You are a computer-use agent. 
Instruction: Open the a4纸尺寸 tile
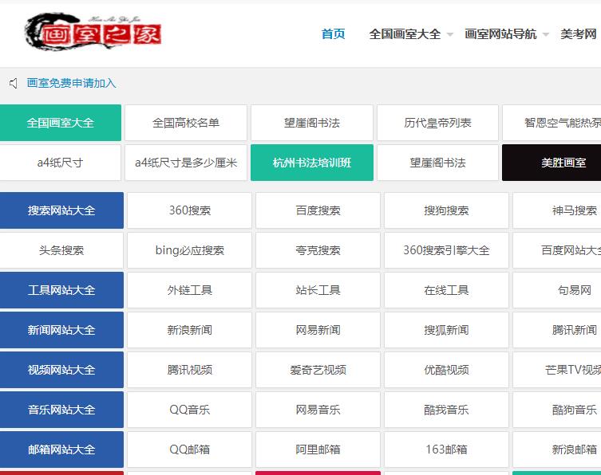coord(60,163)
